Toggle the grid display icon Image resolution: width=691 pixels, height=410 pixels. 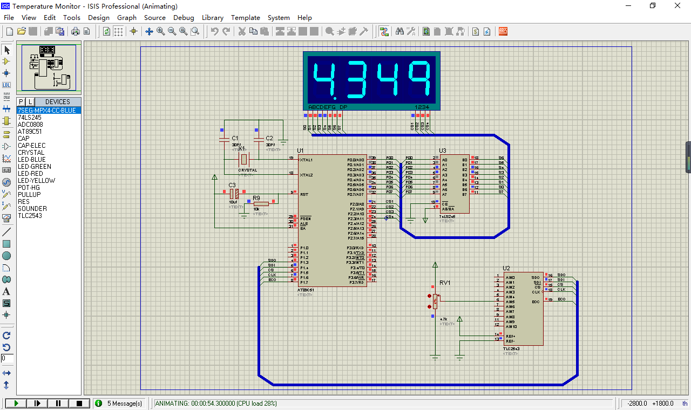click(x=118, y=31)
